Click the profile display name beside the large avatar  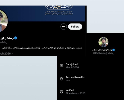click(7, 38)
